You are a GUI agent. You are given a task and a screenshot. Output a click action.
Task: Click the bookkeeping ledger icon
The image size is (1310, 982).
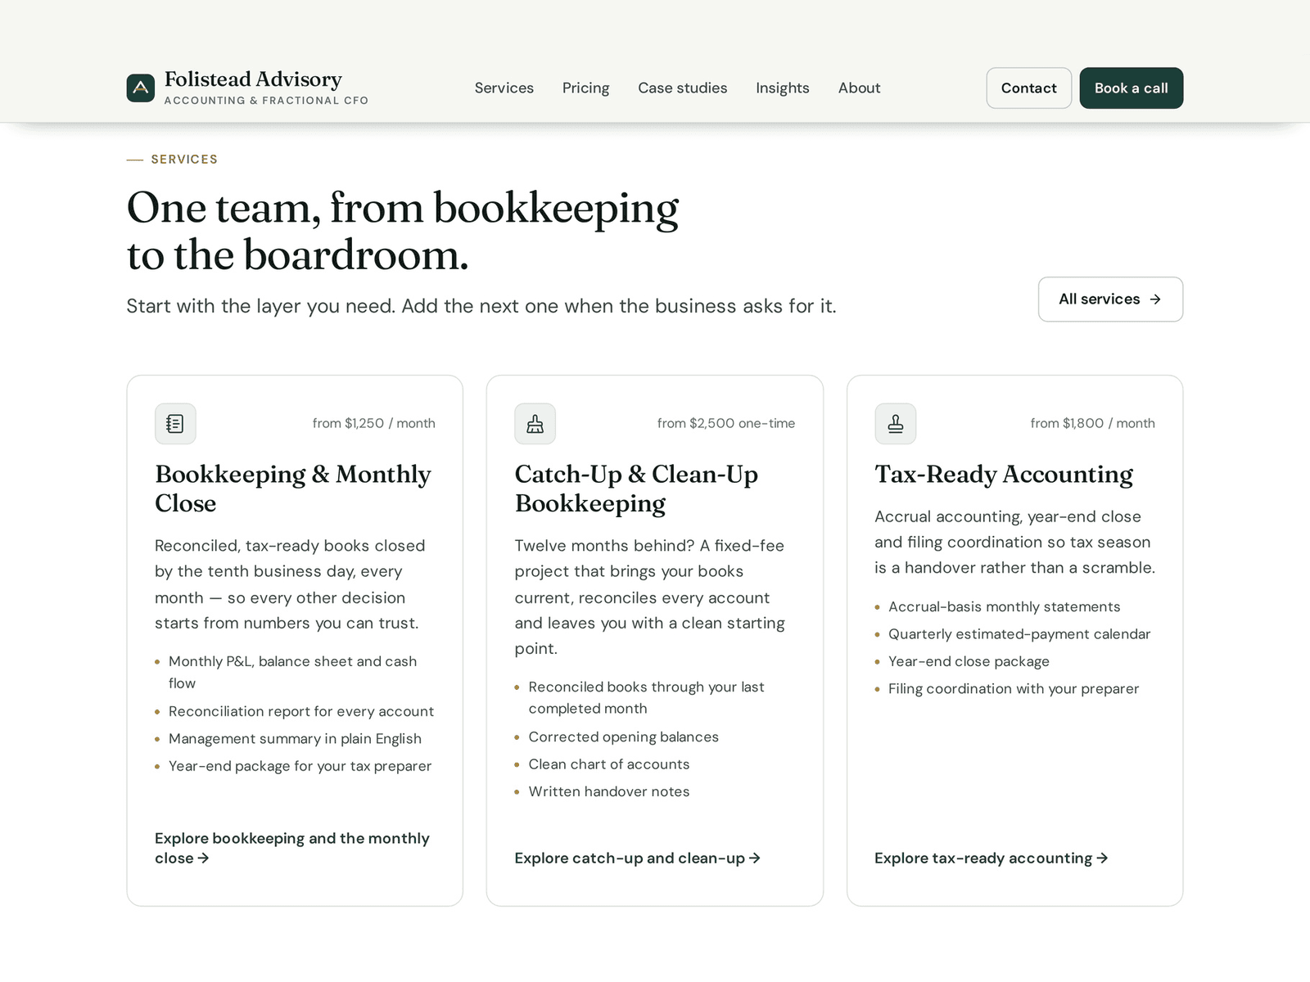pyautogui.click(x=175, y=424)
